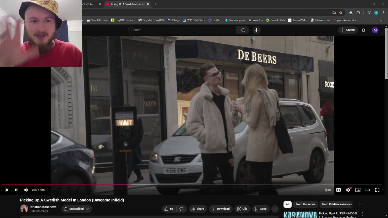The width and height of the screenshot is (388, 218).
Task: Open the media control icon
Action: pos(369,13)
